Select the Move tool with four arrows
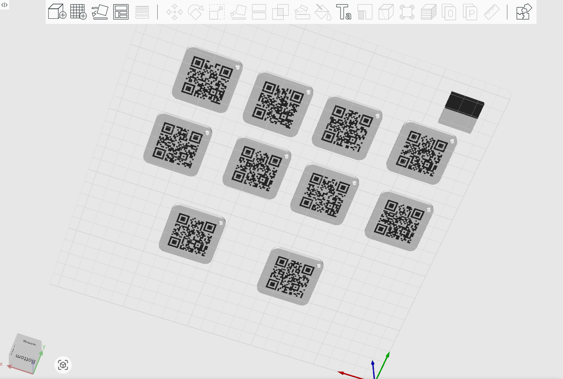Image resolution: width=563 pixels, height=379 pixels. [174, 12]
